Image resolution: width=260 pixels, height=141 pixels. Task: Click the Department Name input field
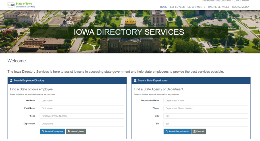206,100
